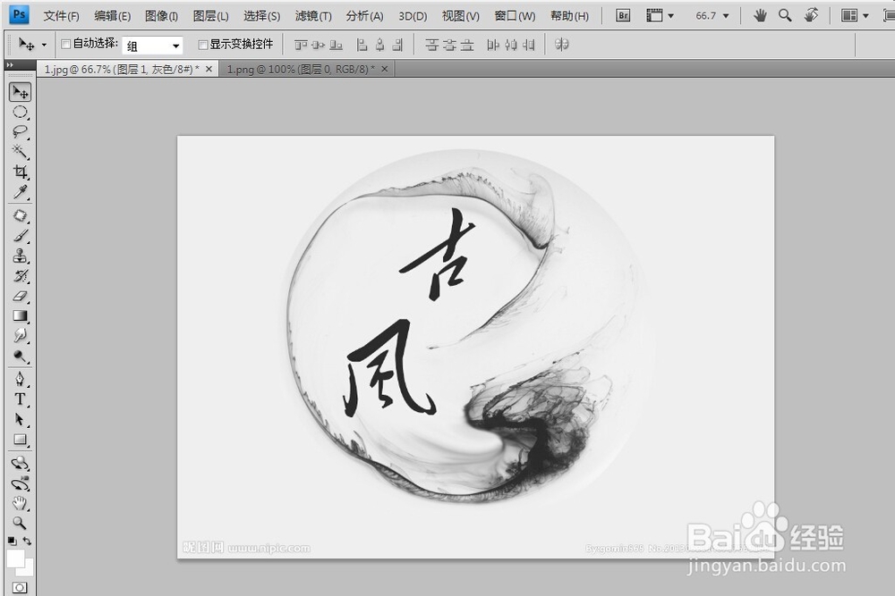Switch to the 1.png document tab

click(x=295, y=68)
